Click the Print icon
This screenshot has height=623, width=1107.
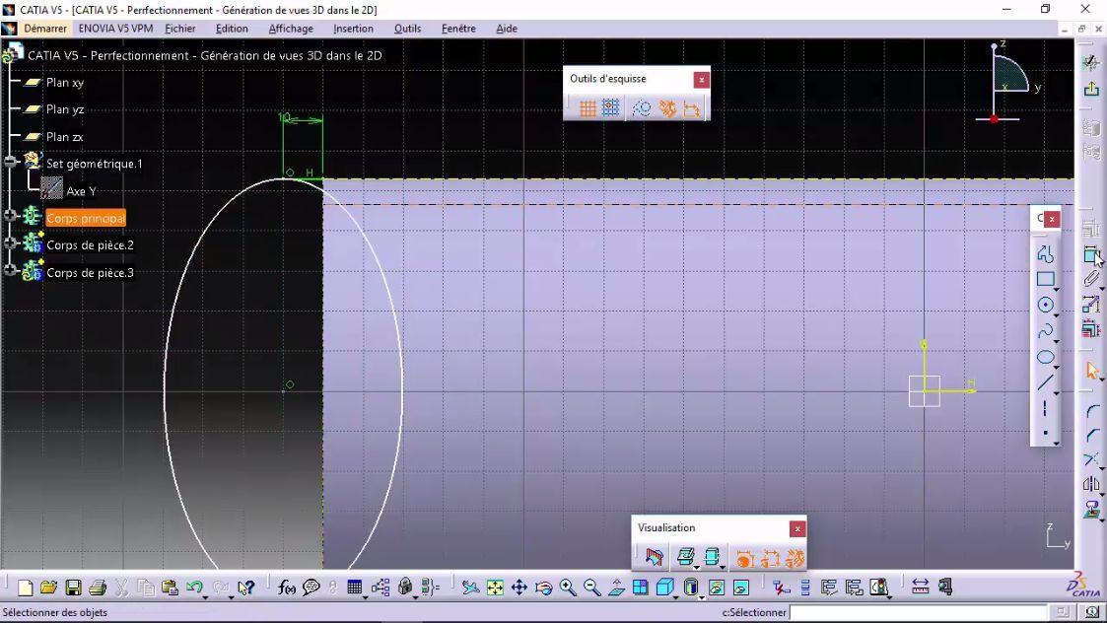pos(98,588)
